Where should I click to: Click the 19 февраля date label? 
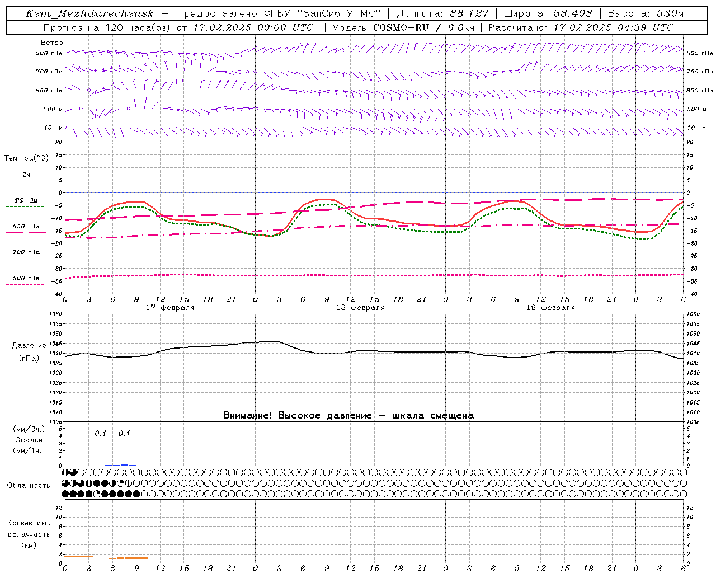point(550,308)
